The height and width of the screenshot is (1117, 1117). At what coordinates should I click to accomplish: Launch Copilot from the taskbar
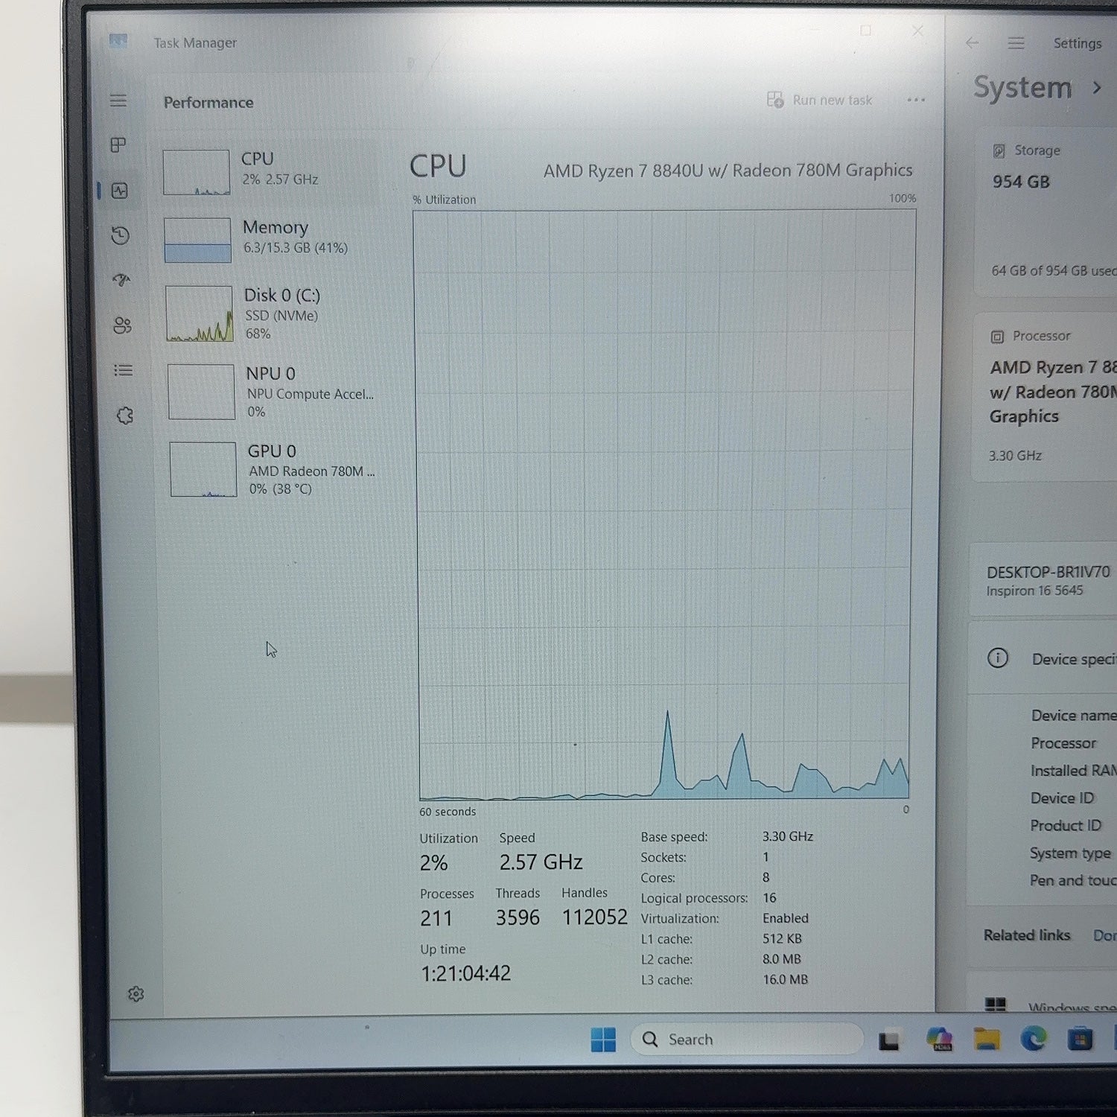(939, 1040)
